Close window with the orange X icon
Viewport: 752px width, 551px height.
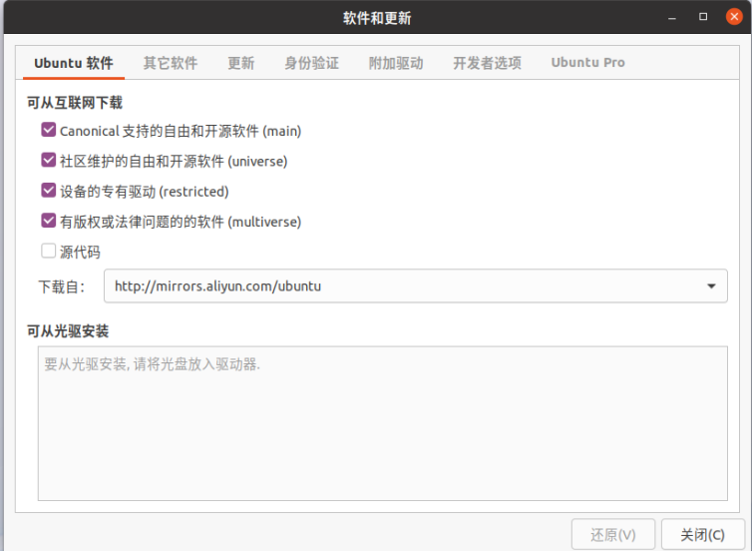(x=734, y=17)
